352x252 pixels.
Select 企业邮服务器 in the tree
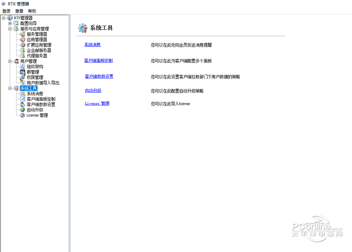point(39,50)
